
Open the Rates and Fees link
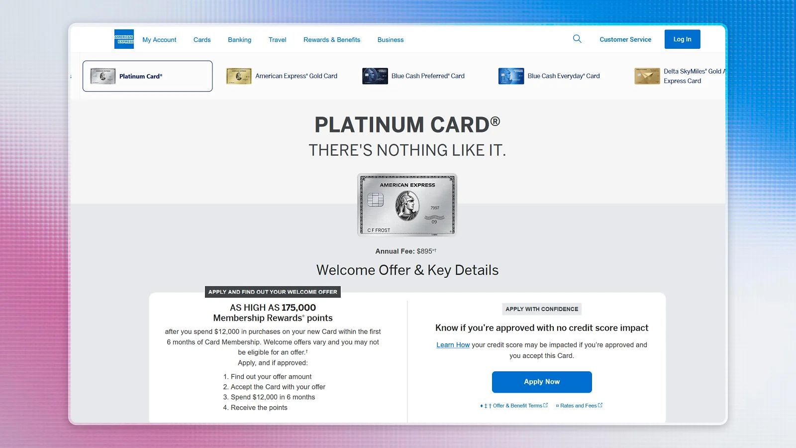pyautogui.click(x=579, y=406)
